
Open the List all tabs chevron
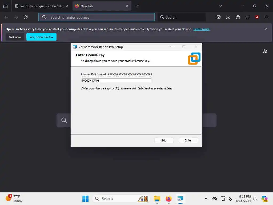click(x=220, y=6)
